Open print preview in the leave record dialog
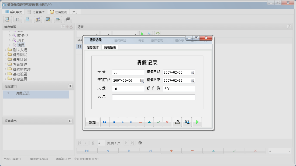The width and height of the screenshot is (296, 166). (x=187, y=122)
